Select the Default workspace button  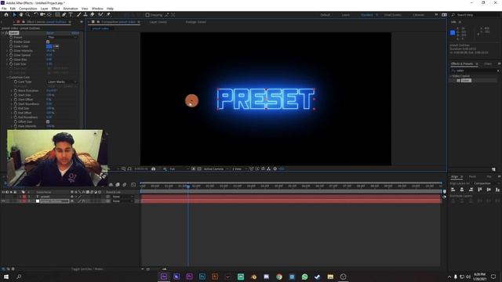pos(325,15)
